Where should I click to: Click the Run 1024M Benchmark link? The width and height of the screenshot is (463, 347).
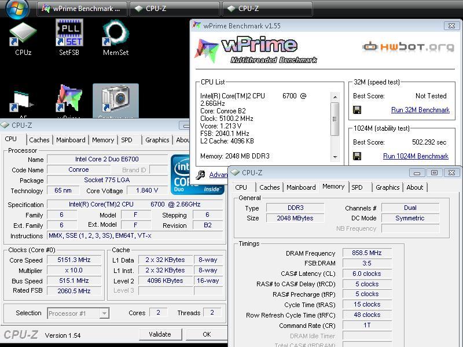point(416,156)
